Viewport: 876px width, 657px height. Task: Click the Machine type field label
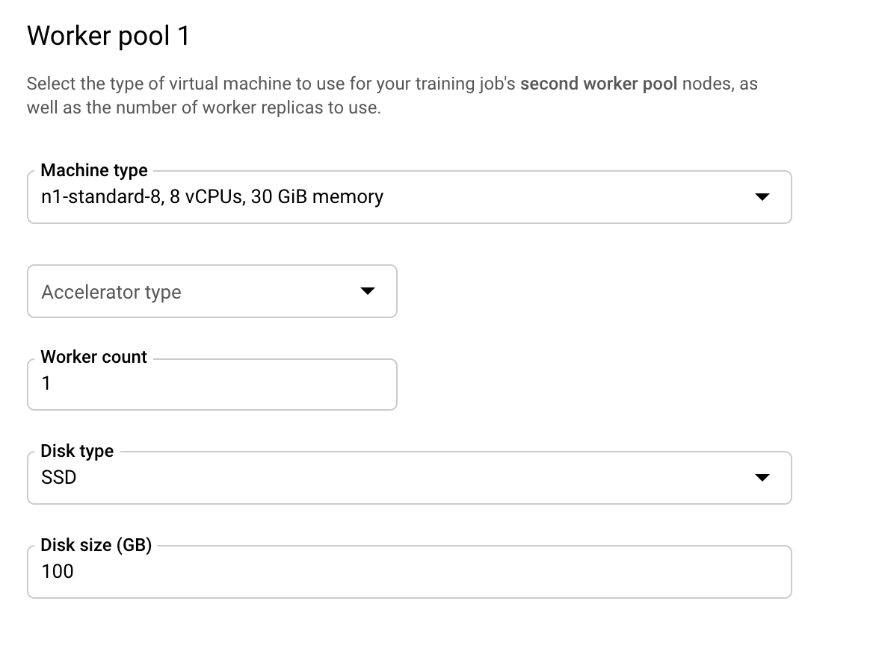(94, 170)
